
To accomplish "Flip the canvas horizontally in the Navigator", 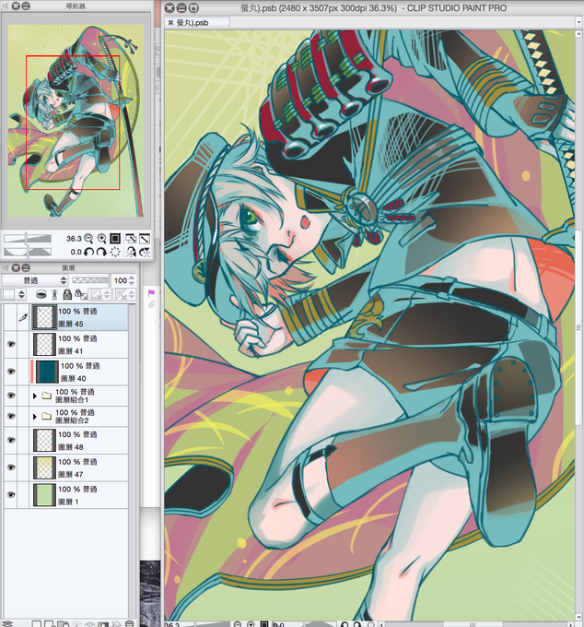I will (x=131, y=252).
